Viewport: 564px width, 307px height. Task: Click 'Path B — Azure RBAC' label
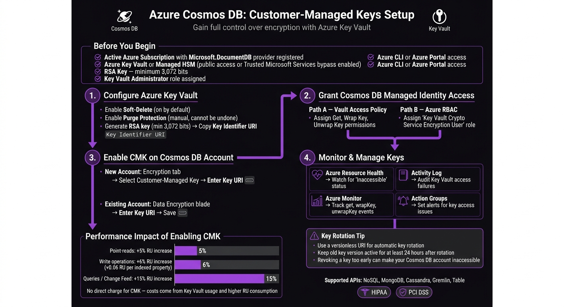coord(429,110)
